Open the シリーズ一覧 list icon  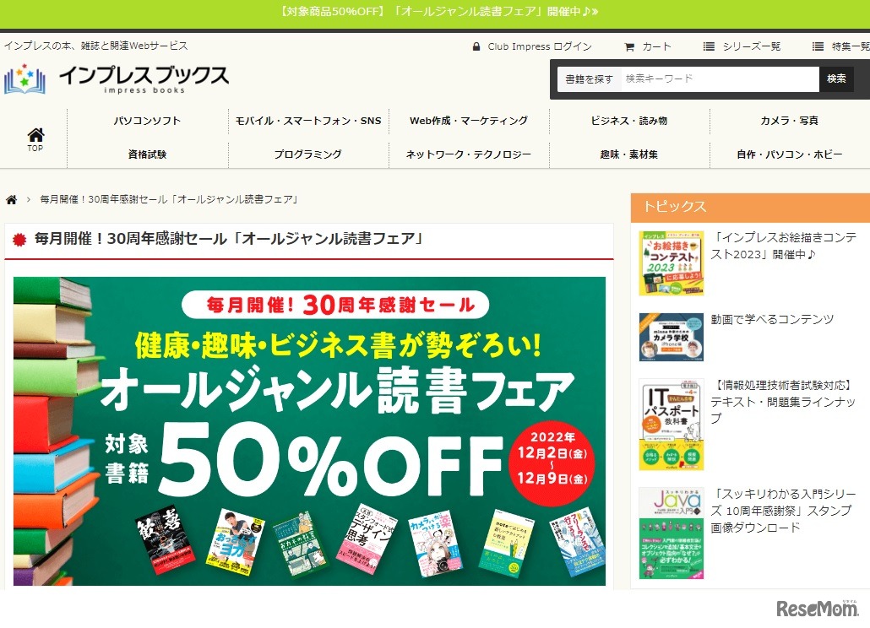point(709,46)
